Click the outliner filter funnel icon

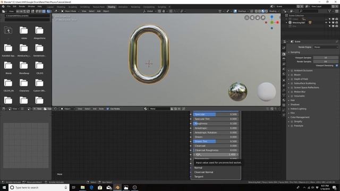point(330,11)
